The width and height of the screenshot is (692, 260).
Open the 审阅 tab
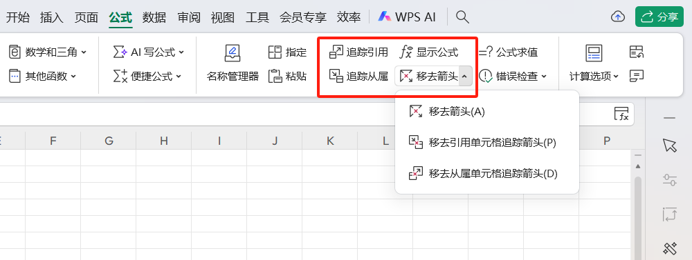click(189, 17)
